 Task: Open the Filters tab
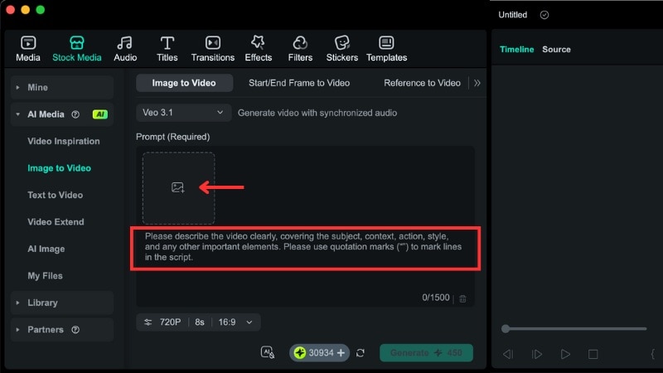300,49
